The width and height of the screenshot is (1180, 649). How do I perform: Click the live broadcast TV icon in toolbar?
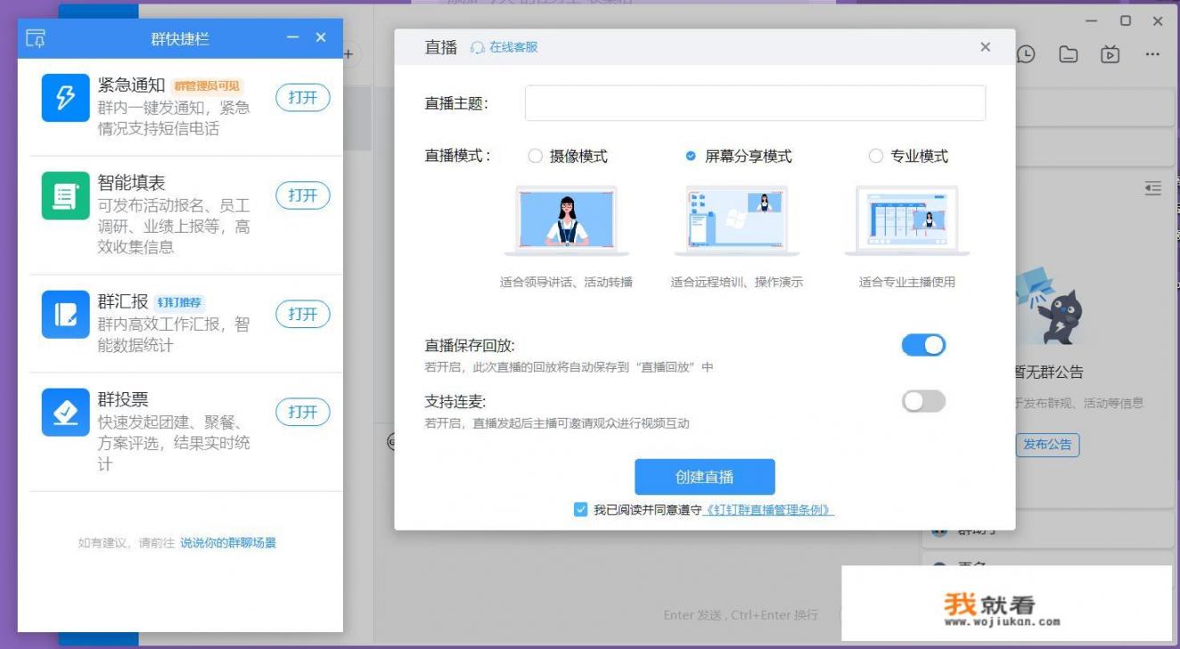pyautogui.click(x=1110, y=54)
